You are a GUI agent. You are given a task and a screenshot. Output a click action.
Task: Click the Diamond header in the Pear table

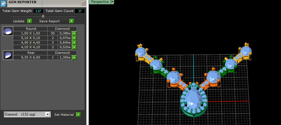[x=62, y=53]
